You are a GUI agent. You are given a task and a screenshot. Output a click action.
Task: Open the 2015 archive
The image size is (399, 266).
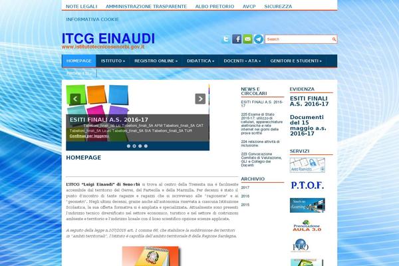pyautogui.click(x=245, y=205)
